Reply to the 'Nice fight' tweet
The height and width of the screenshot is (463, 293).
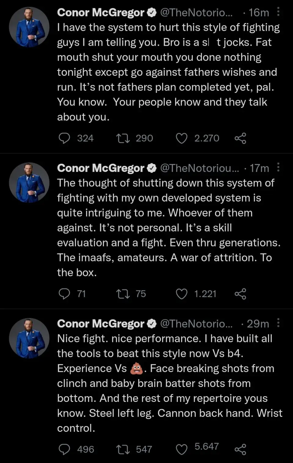tap(64, 449)
